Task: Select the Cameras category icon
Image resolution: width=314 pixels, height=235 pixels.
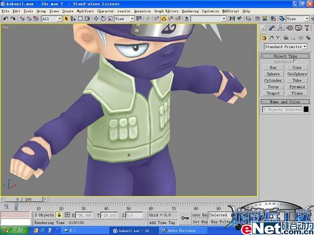Action: pos(286,38)
